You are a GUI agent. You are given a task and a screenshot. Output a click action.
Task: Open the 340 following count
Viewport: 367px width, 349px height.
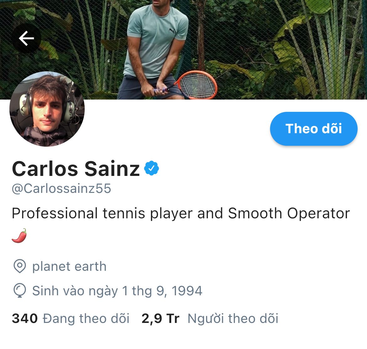tap(25, 318)
